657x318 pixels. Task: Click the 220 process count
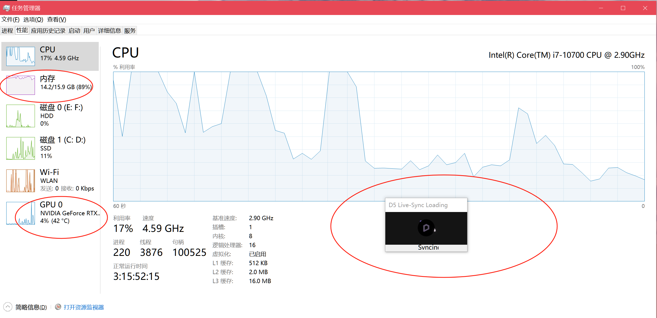[x=122, y=252]
